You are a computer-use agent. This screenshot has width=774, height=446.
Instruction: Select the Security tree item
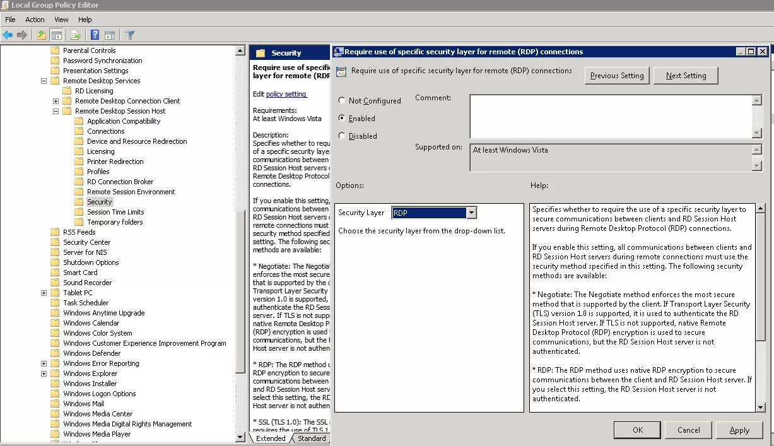[x=99, y=202]
